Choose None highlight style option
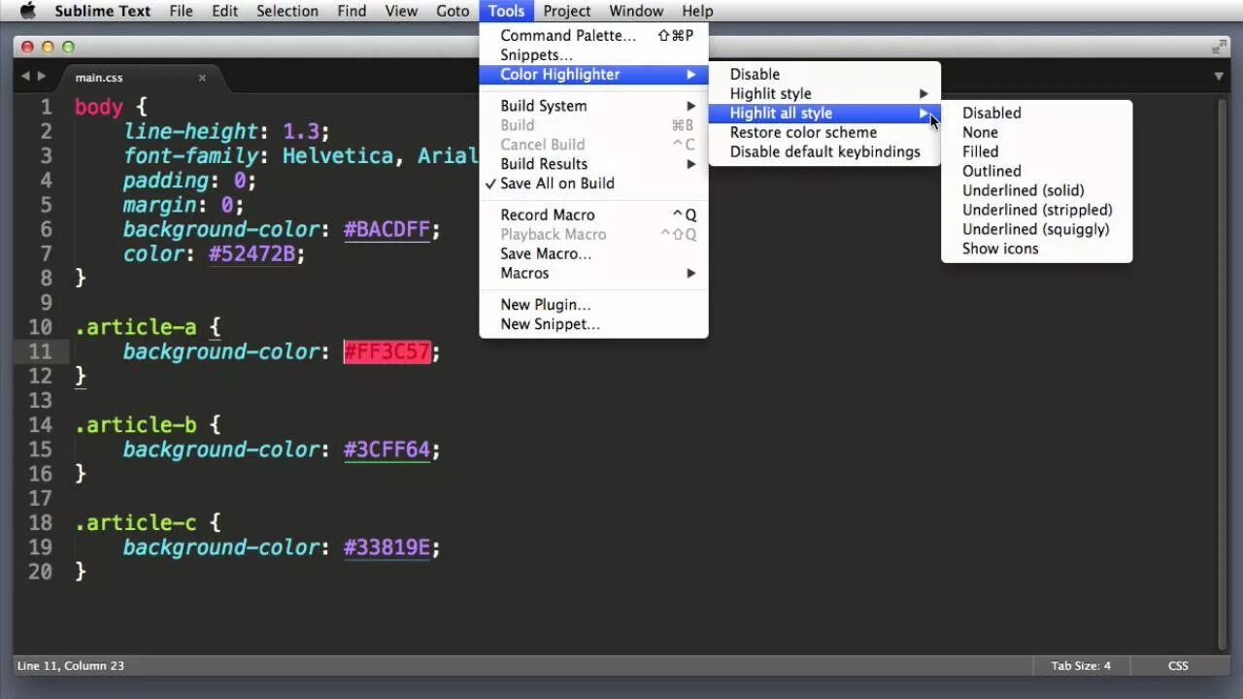 (1036, 132)
